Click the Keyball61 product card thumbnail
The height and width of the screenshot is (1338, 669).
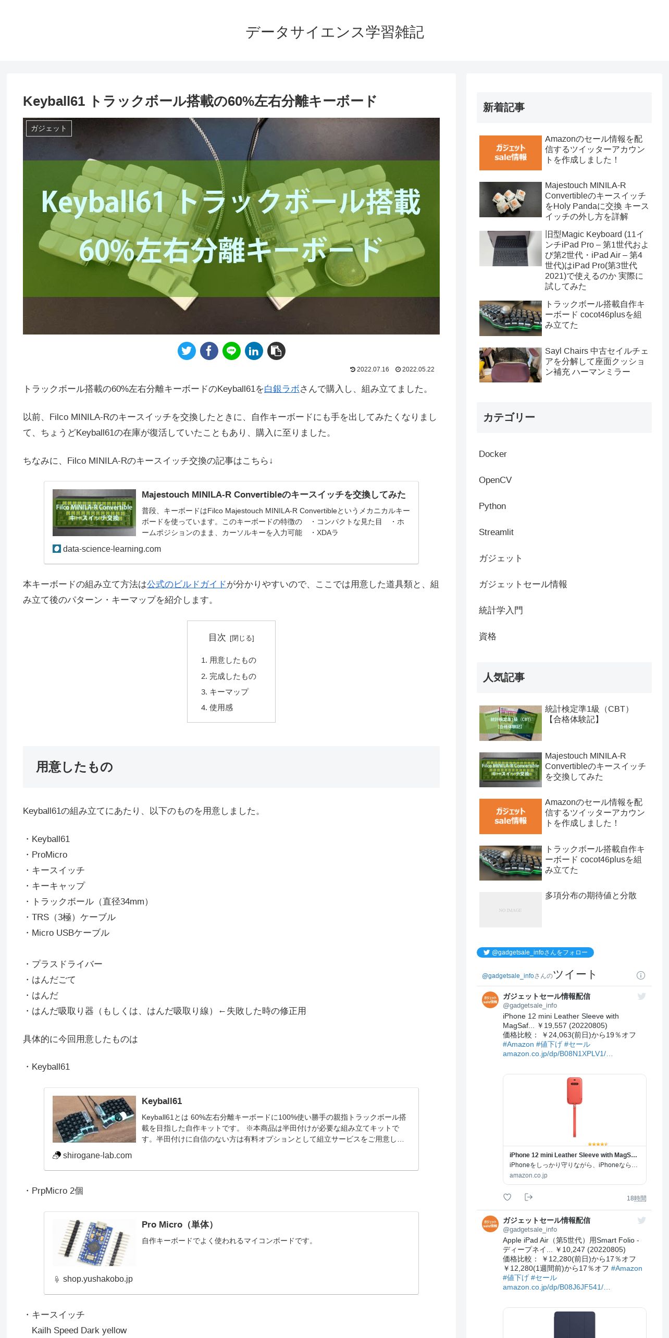(94, 1119)
